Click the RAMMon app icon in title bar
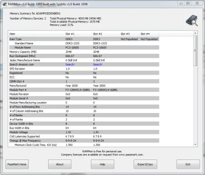 (x=5, y=4)
